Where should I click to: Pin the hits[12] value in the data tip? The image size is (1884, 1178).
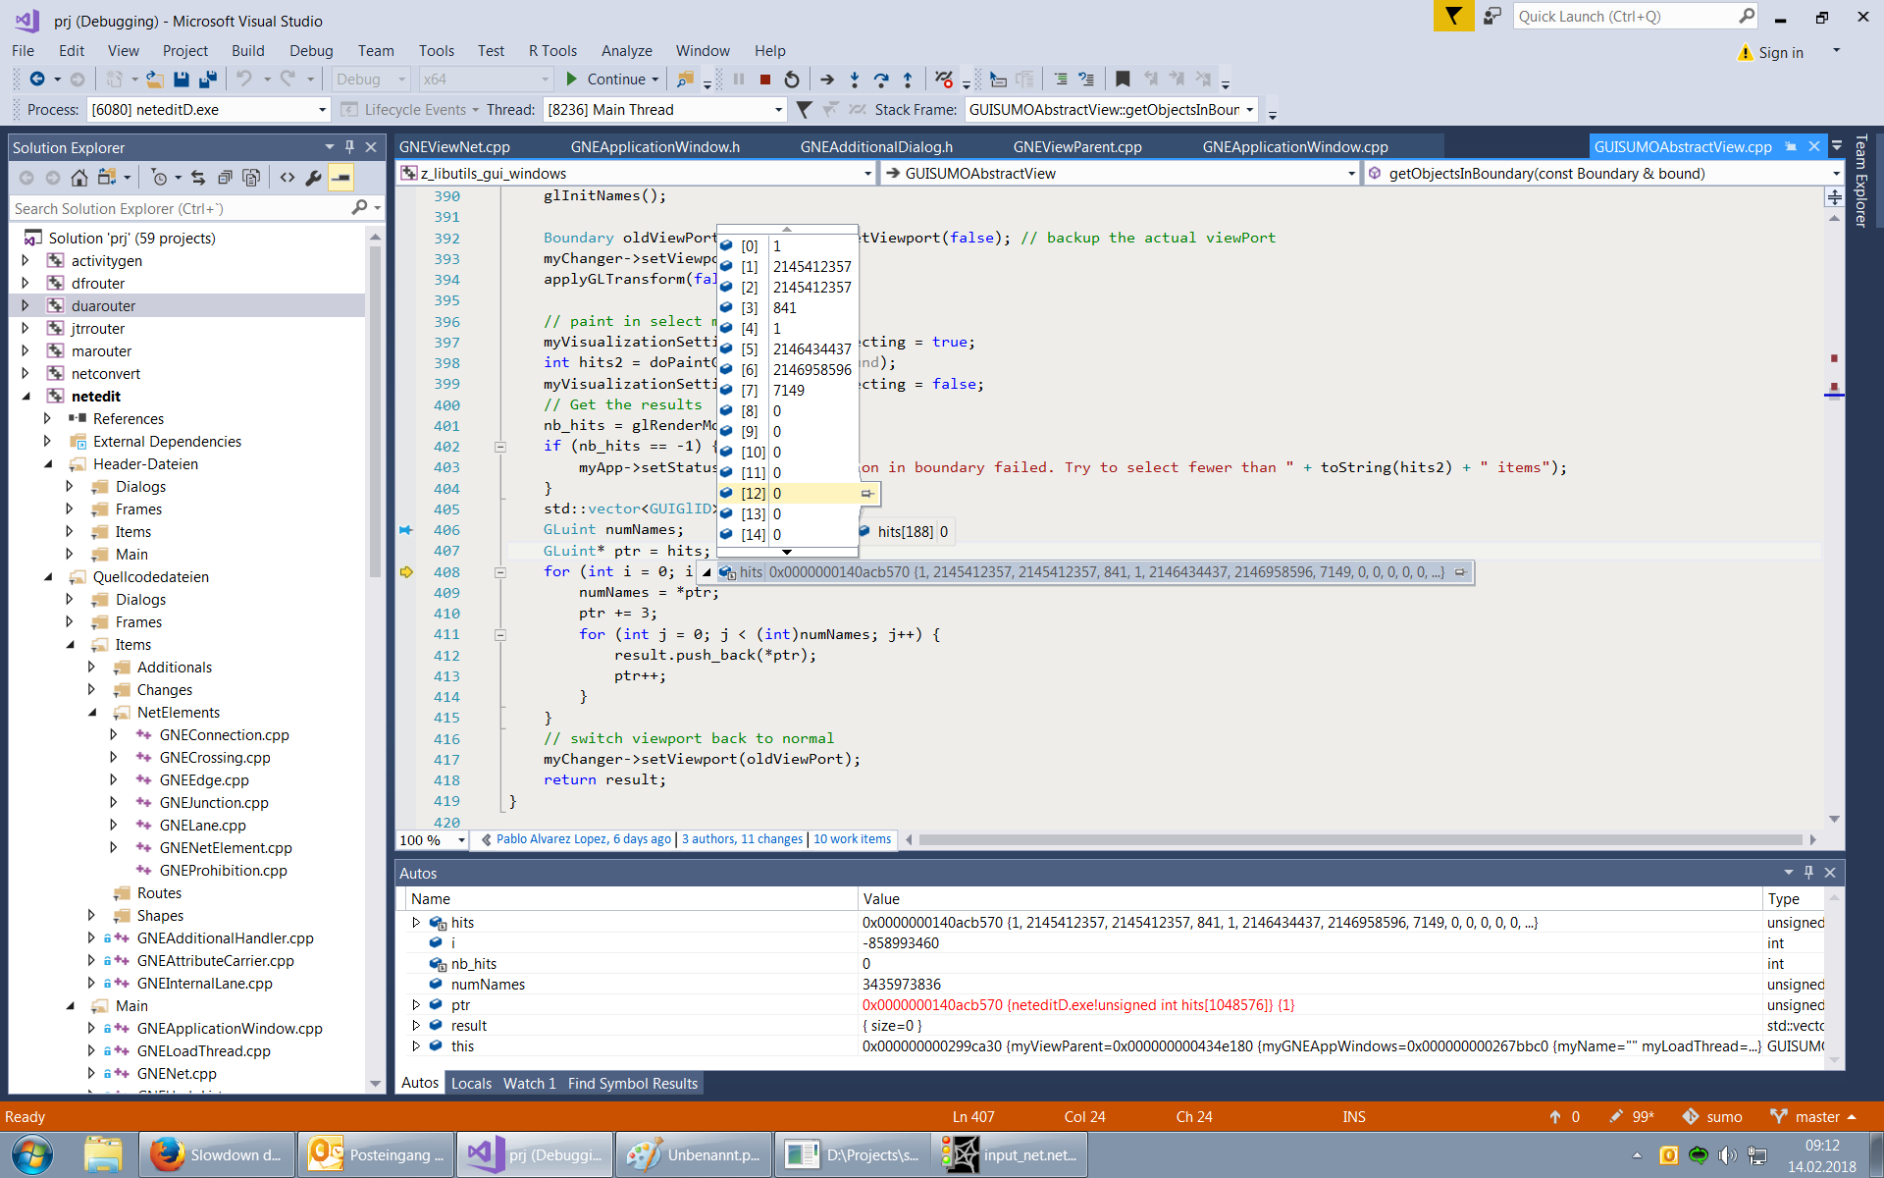coord(867,494)
